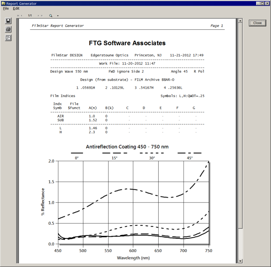Click the Report Generator title bar icon
This screenshot has height=267, width=271.
click(x=3, y=4)
